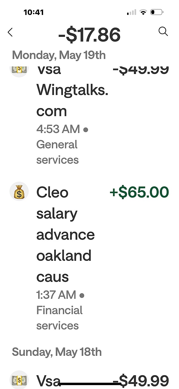Tap the Wi-Fi status icon
The width and height of the screenshot is (179, 389).
(x=143, y=12)
